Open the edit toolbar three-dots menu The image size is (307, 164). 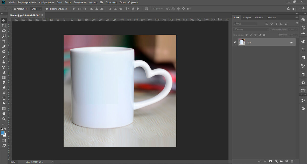click(4, 124)
